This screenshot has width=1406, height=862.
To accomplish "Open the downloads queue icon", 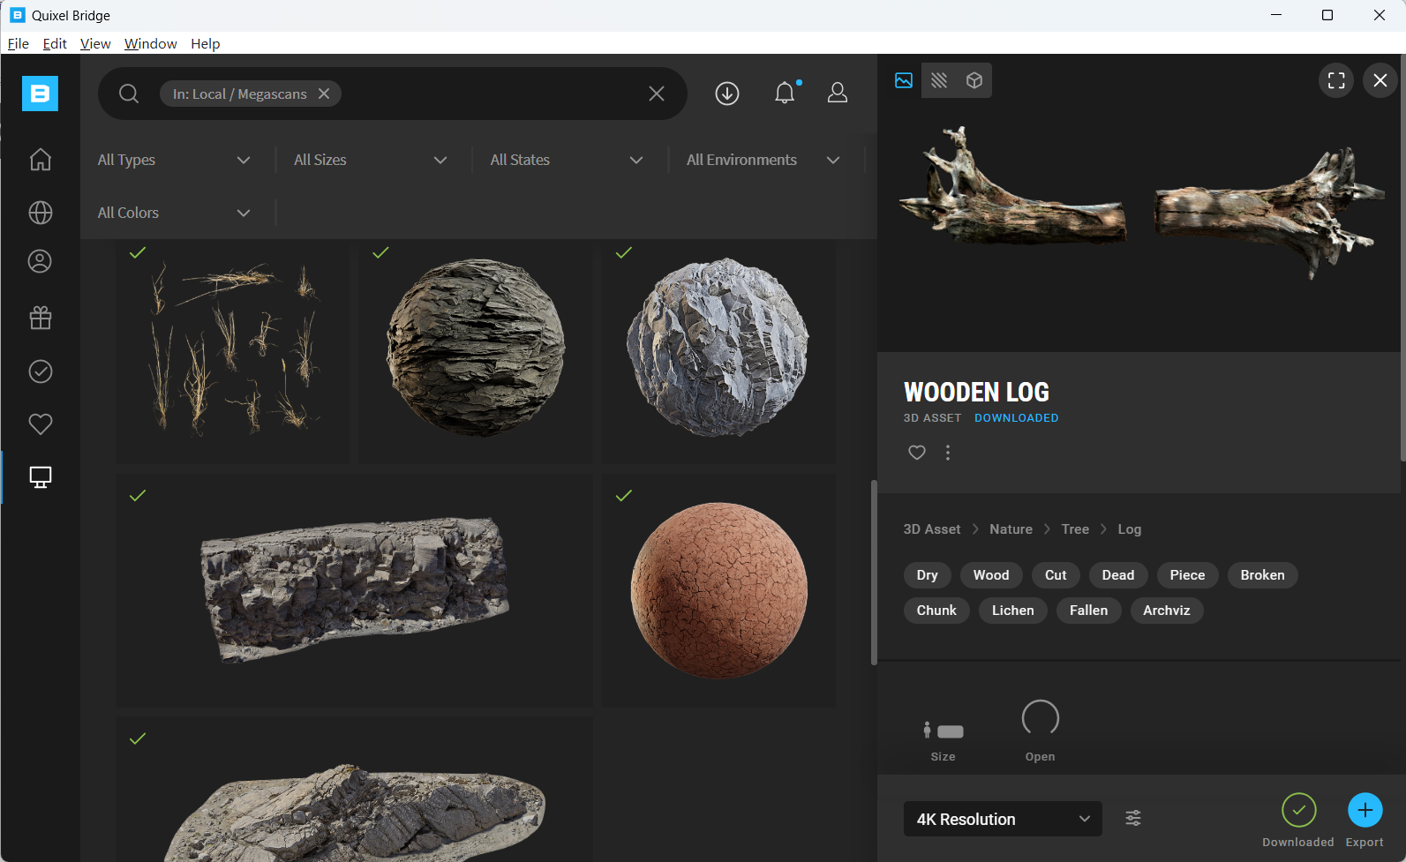I will click(727, 94).
